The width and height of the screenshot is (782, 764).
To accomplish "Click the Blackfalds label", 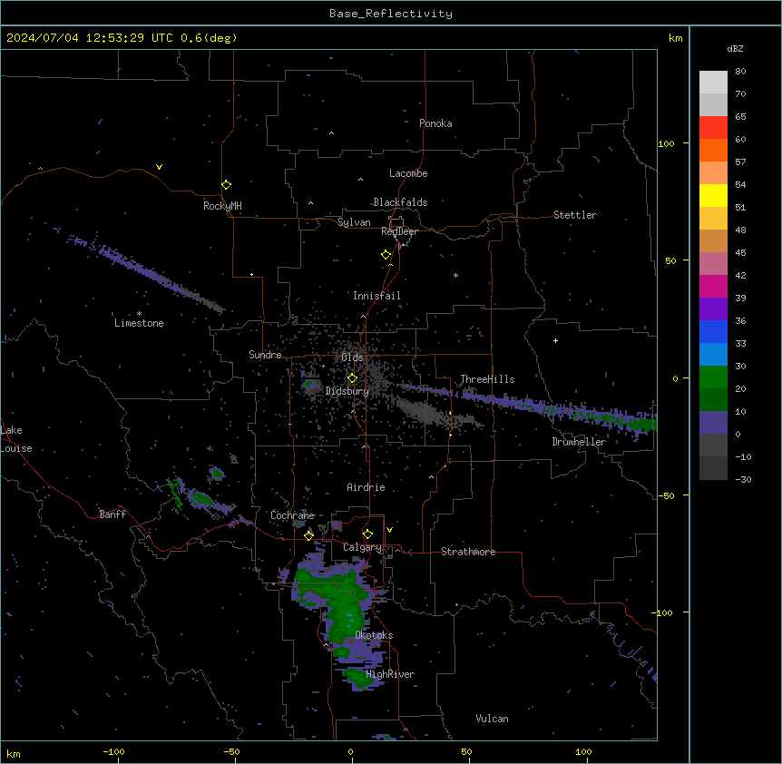I will (x=400, y=202).
